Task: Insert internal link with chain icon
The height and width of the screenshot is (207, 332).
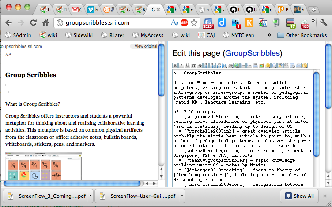Action: pos(230,66)
